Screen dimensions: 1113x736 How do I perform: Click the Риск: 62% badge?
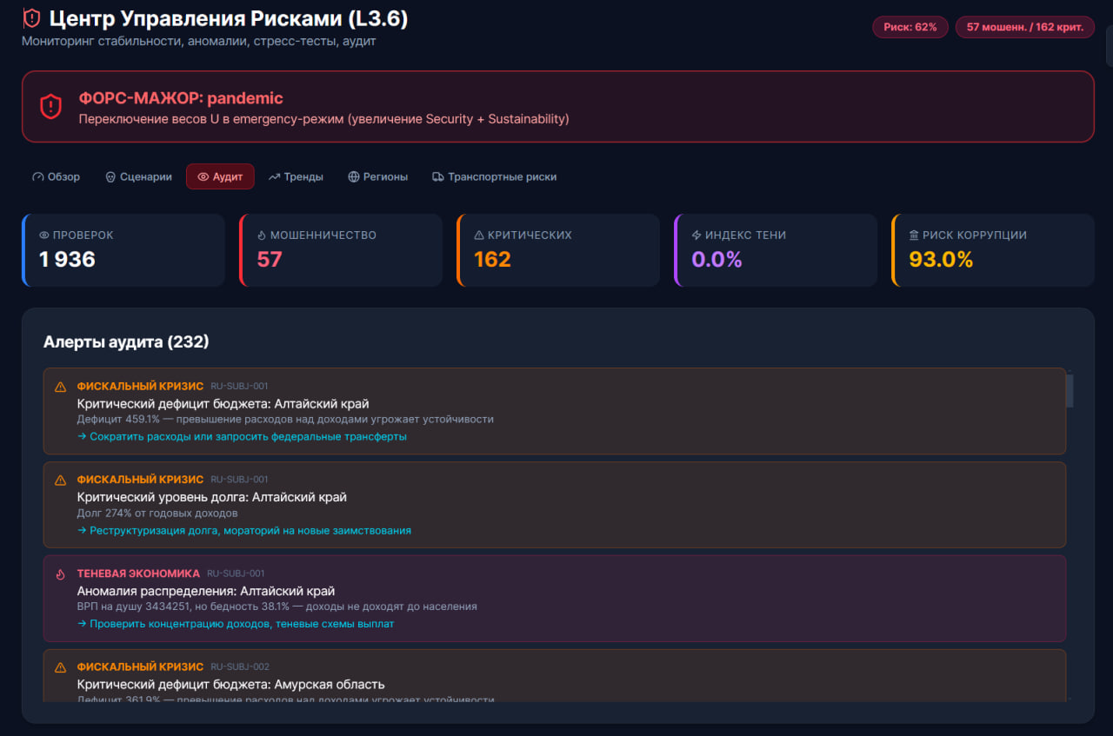click(910, 27)
